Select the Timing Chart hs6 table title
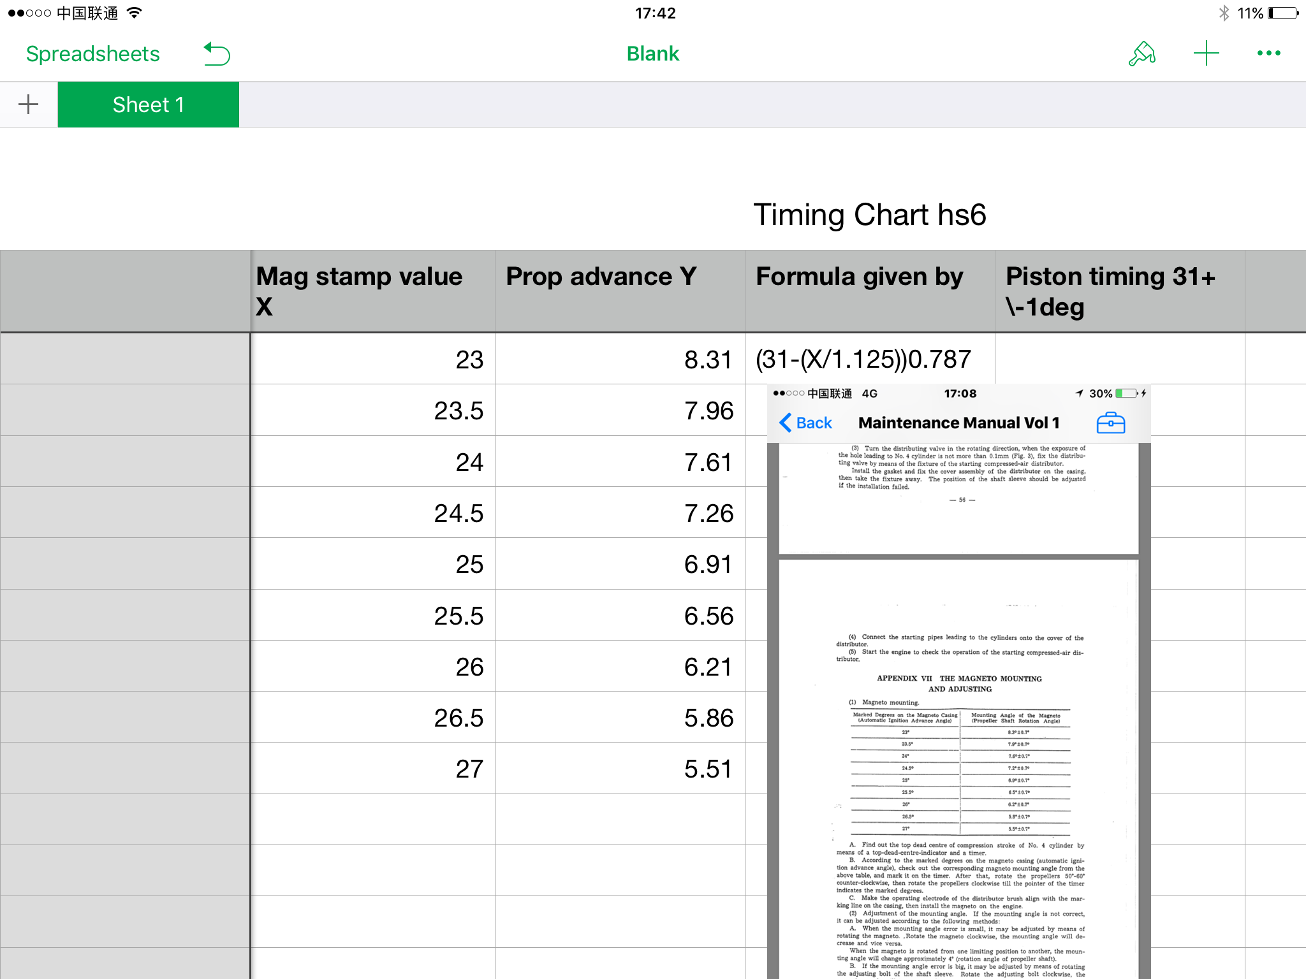Screen dimensions: 1306x979 pos(869,215)
